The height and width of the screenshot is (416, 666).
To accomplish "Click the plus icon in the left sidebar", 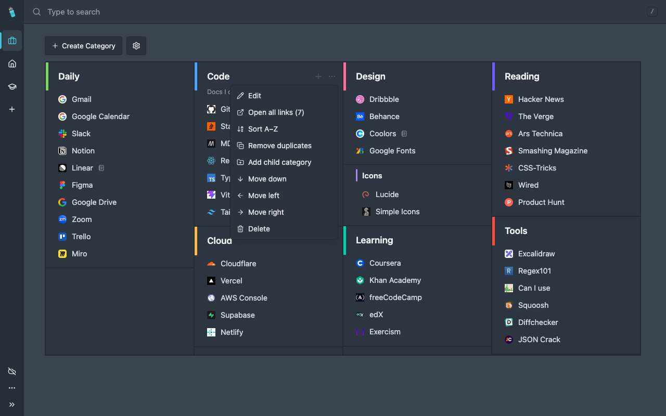I will [x=12, y=109].
